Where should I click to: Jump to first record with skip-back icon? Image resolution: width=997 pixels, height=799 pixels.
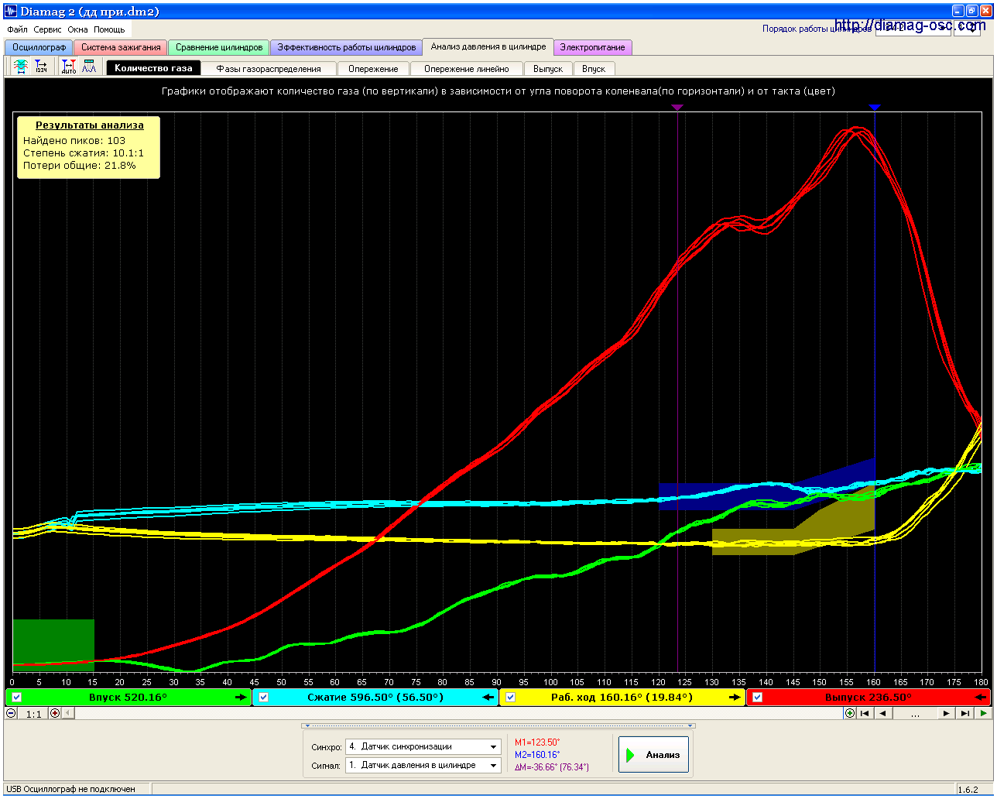tap(865, 713)
